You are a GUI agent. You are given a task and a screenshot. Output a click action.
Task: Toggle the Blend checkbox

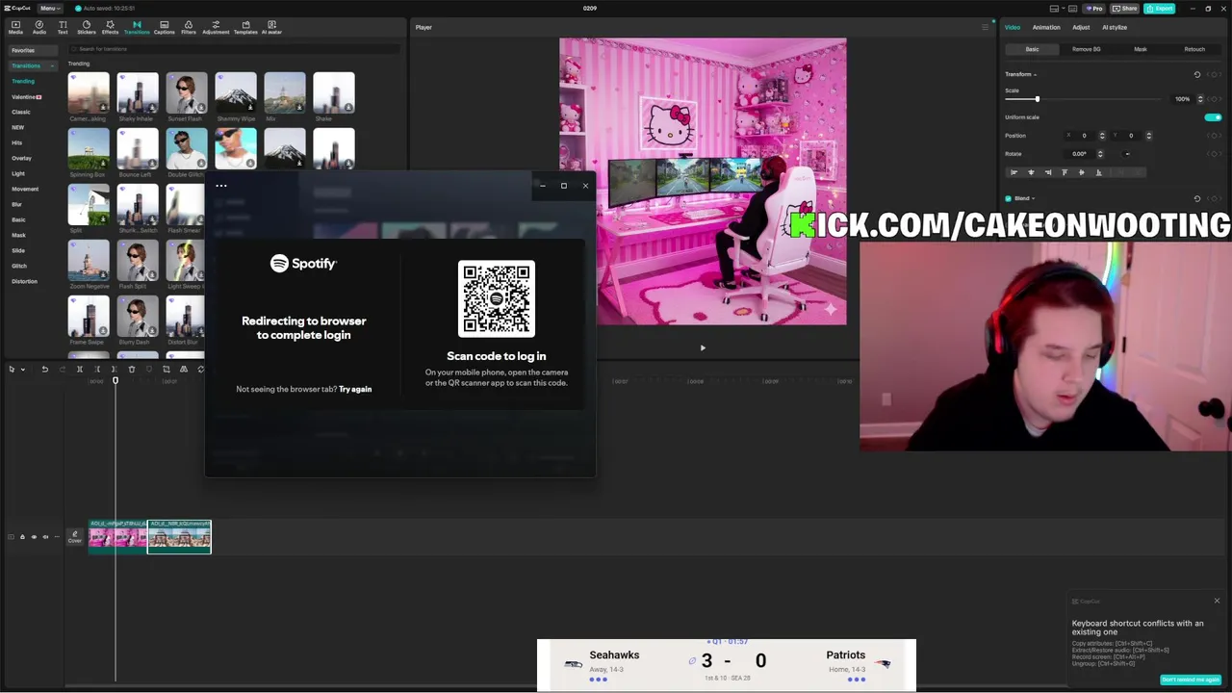[x=1008, y=198]
